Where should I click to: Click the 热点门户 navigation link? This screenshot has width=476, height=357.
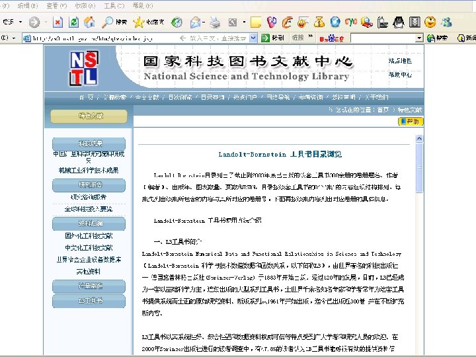[245, 97]
